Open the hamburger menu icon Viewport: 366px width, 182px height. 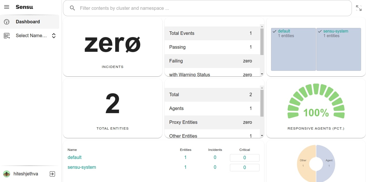(x=7, y=7)
